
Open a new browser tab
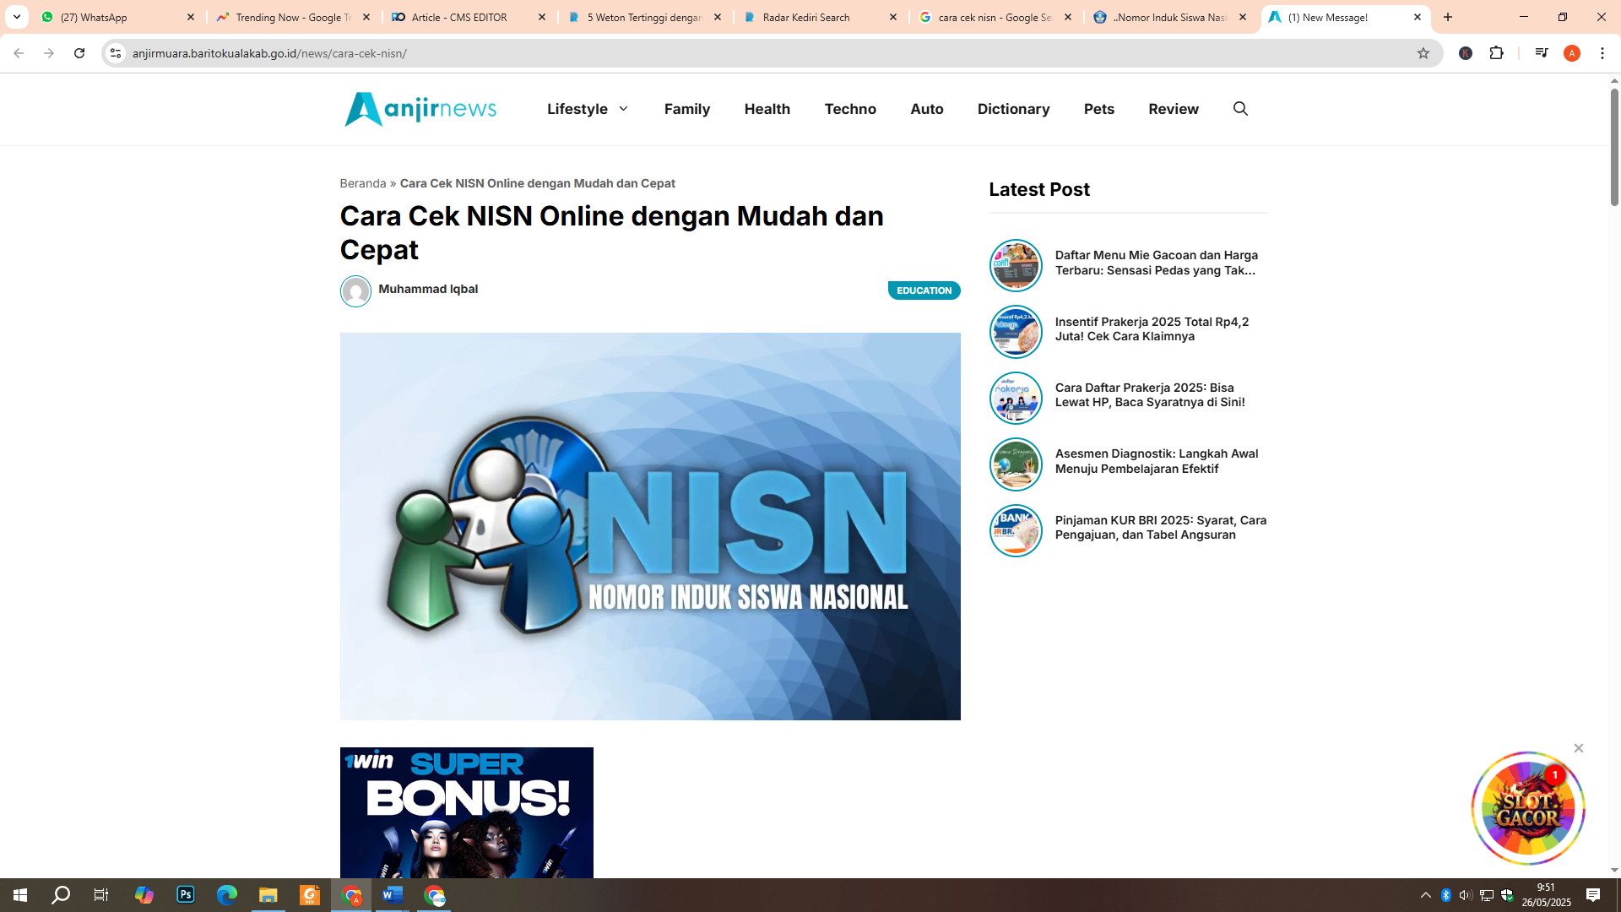[x=1448, y=17]
